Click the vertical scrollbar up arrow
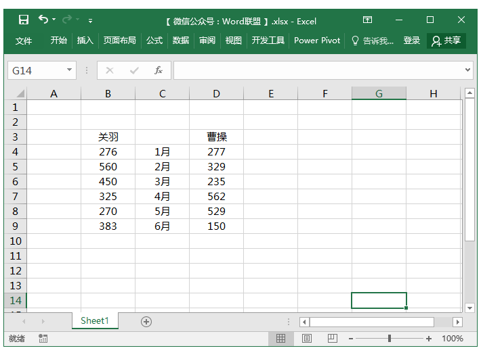481x363 pixels. pyautogui.click(x=469, y=93)
